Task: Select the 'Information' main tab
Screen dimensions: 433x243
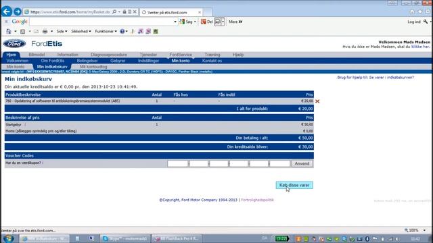Action: tap(68, 55)
